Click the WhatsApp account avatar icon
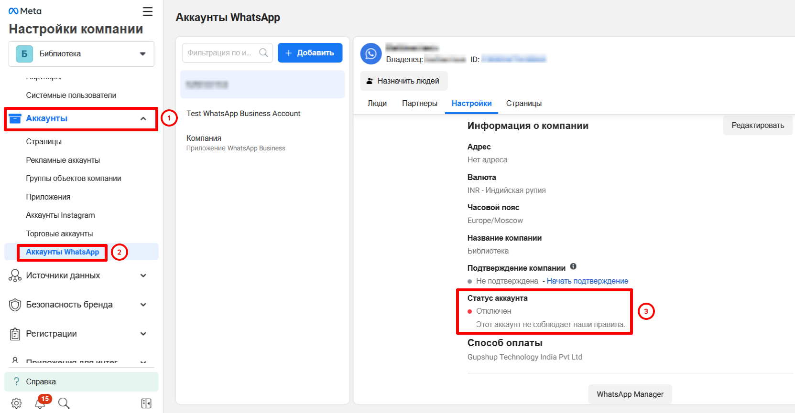 [x=371, y=54]
